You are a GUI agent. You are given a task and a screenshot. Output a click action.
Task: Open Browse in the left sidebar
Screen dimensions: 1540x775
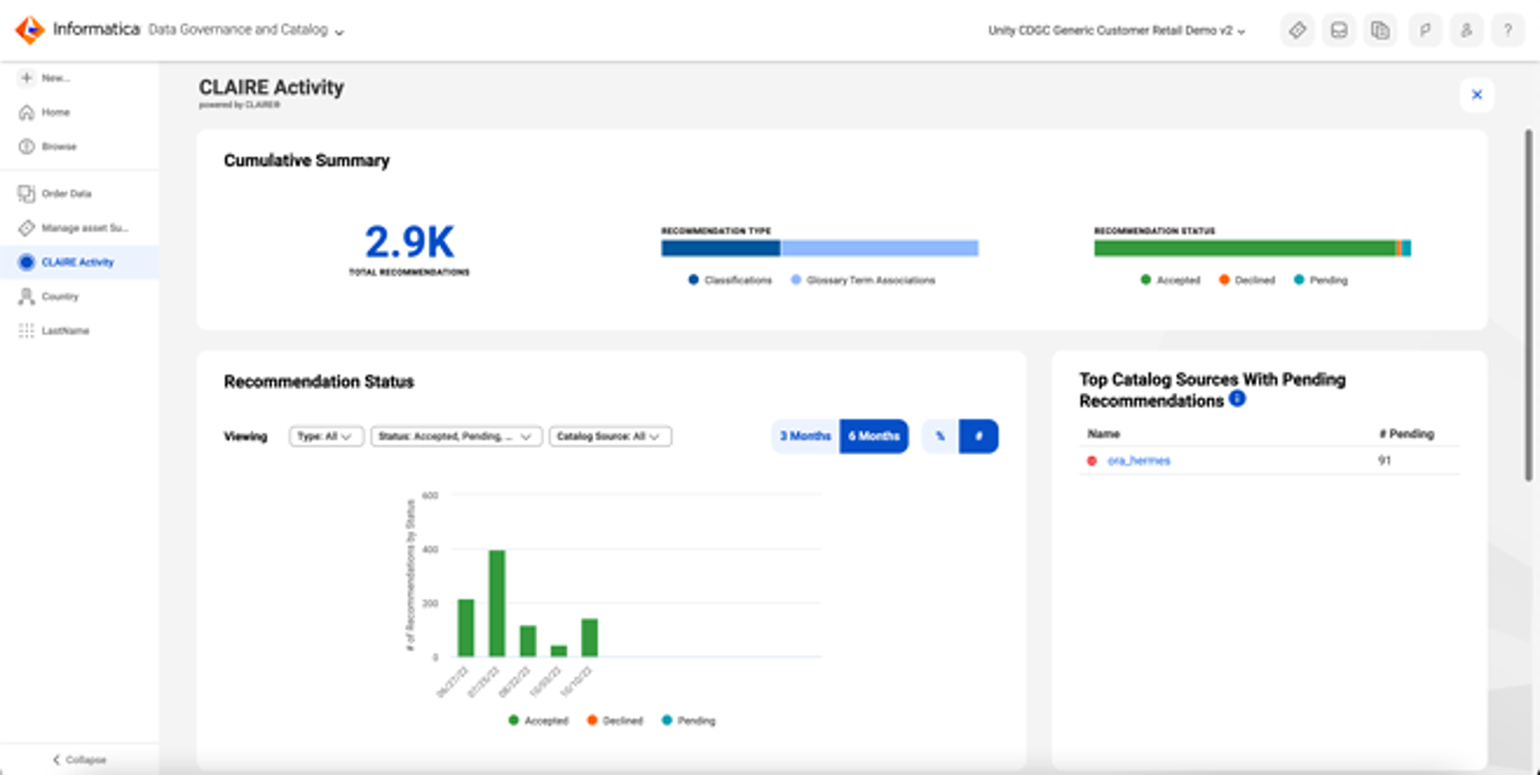pyautogui.click(x=58, y=146)
